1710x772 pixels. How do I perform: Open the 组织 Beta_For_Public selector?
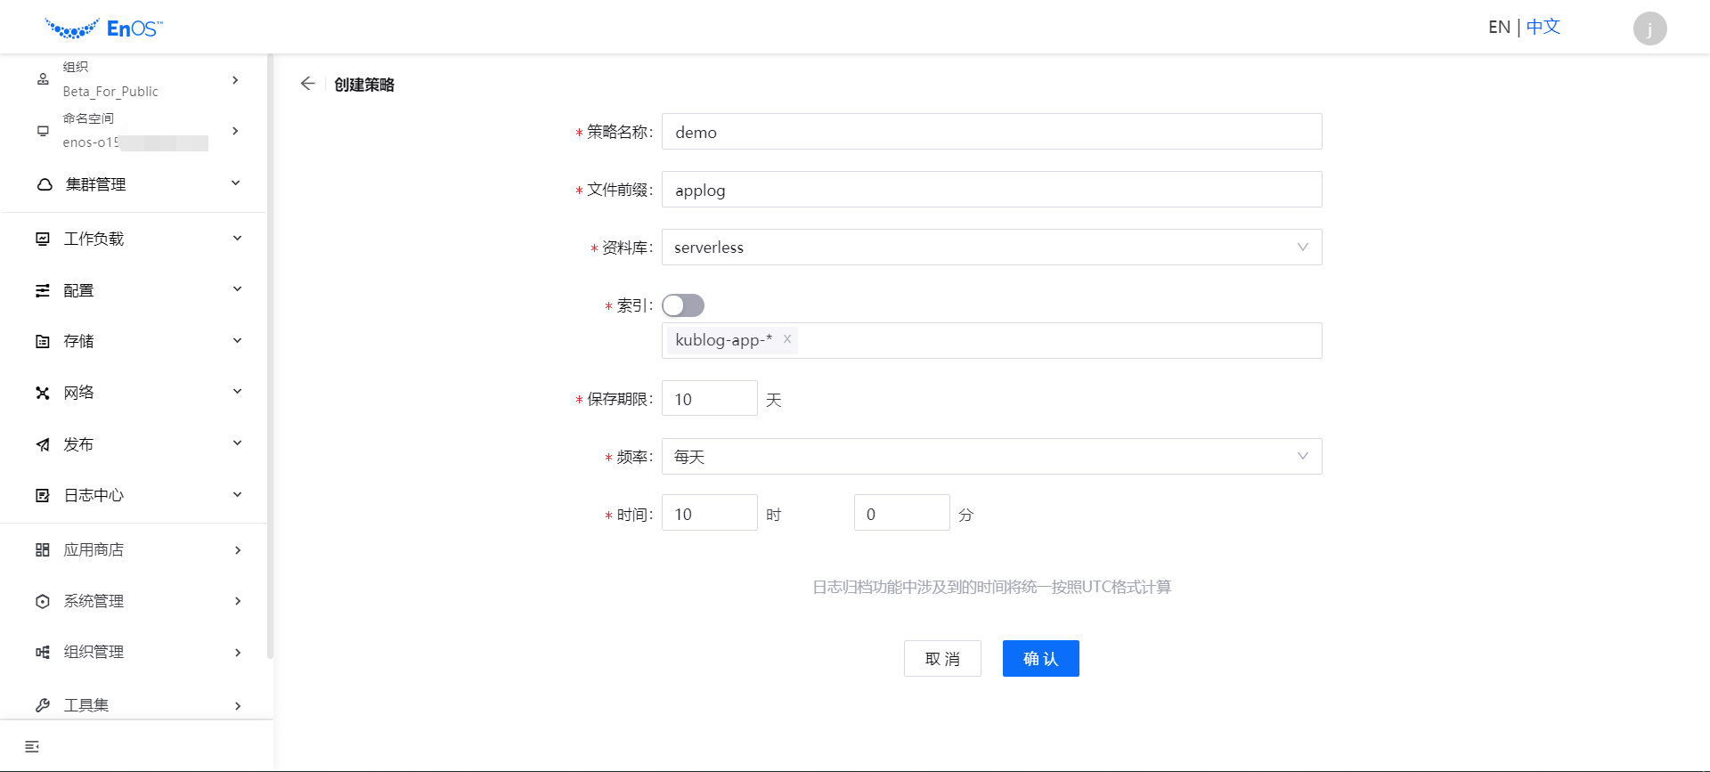tap(134, 79)
